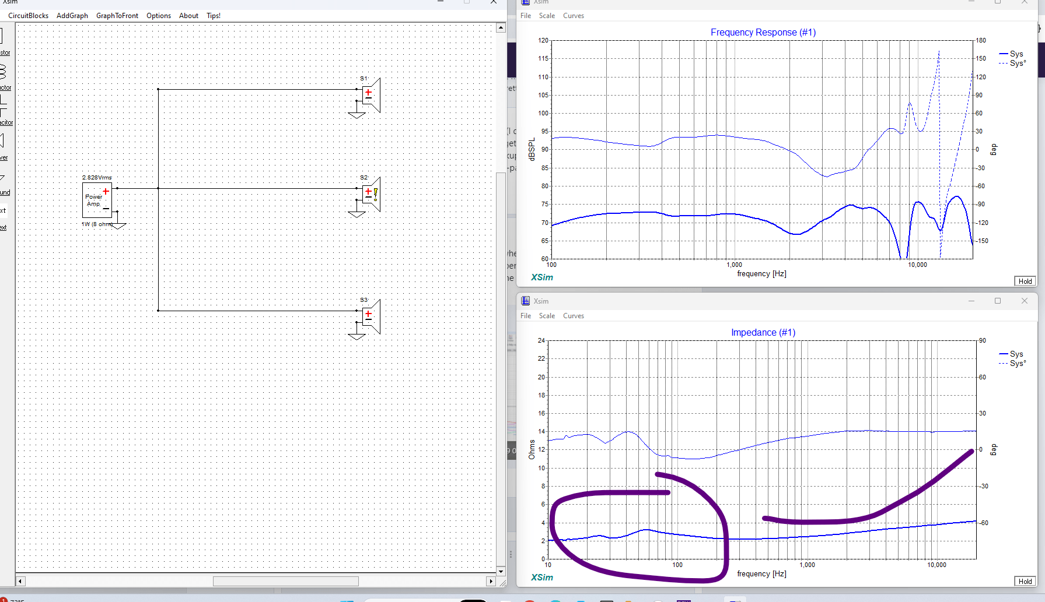Click the minus terminal of Power Amp
Screen dimensions: 1045x602
click(x=106, y=209)
